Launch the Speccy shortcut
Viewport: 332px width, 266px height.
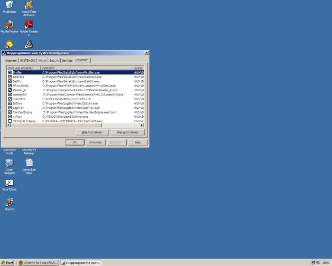click(9, 202)
